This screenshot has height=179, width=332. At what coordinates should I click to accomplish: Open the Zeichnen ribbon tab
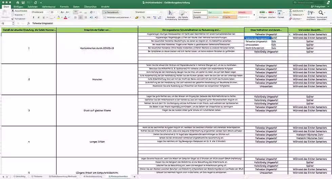(x=33, y=7)
